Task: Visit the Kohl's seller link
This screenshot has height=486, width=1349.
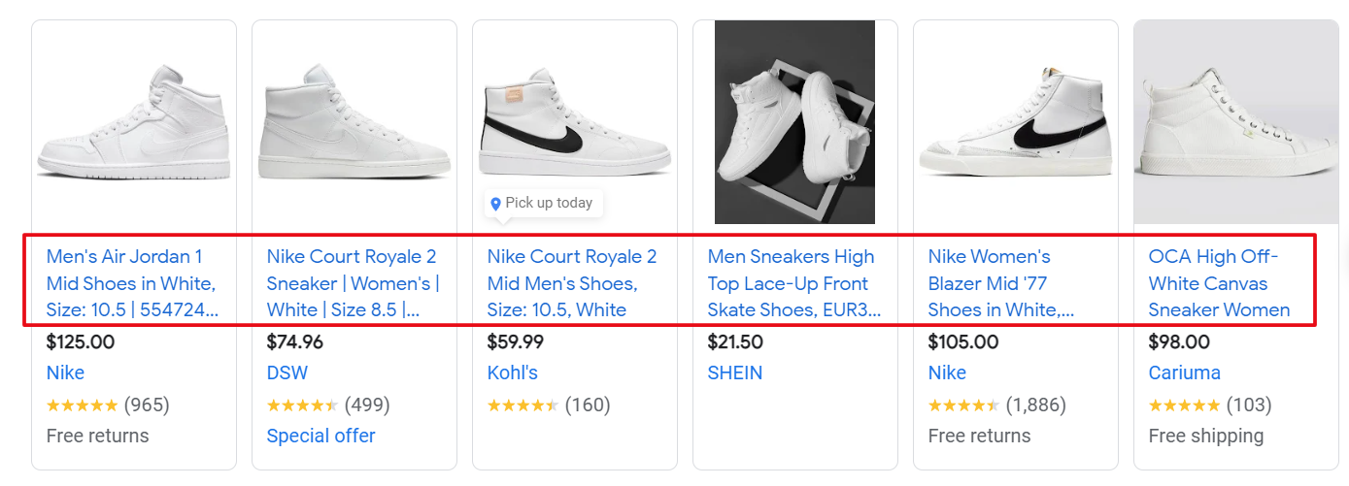Action: pyautogui.click(x=513, y=373)
